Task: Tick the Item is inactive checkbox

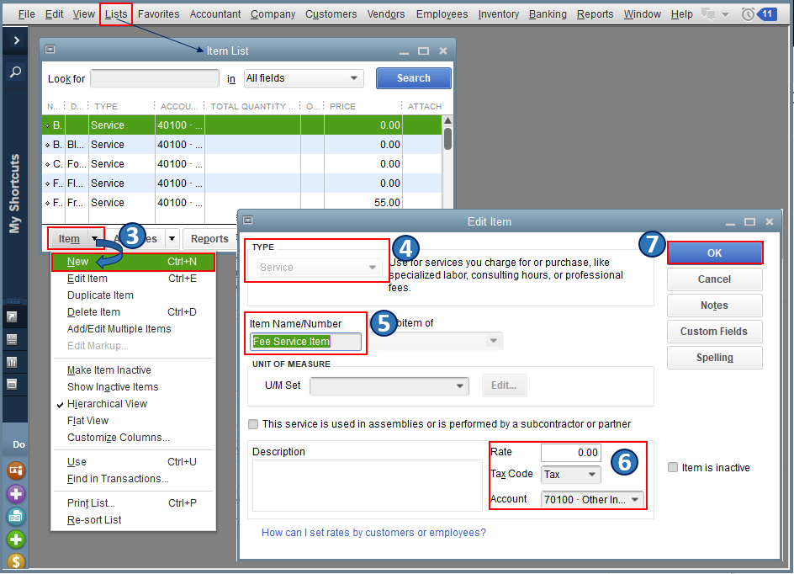Action: pos(673,467)
